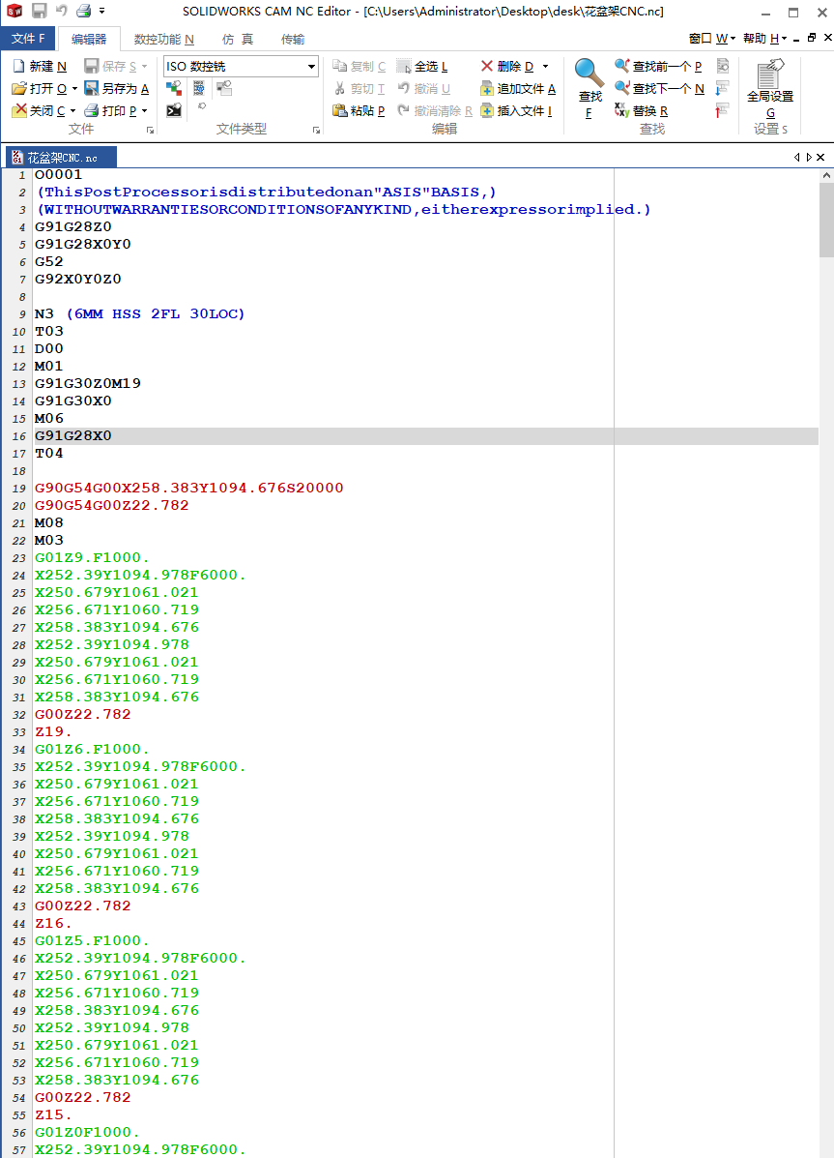This screenshot has width=834, height=1158.
Task: Click the Print (打印) ribbon icon
Action: pos(92,111)
